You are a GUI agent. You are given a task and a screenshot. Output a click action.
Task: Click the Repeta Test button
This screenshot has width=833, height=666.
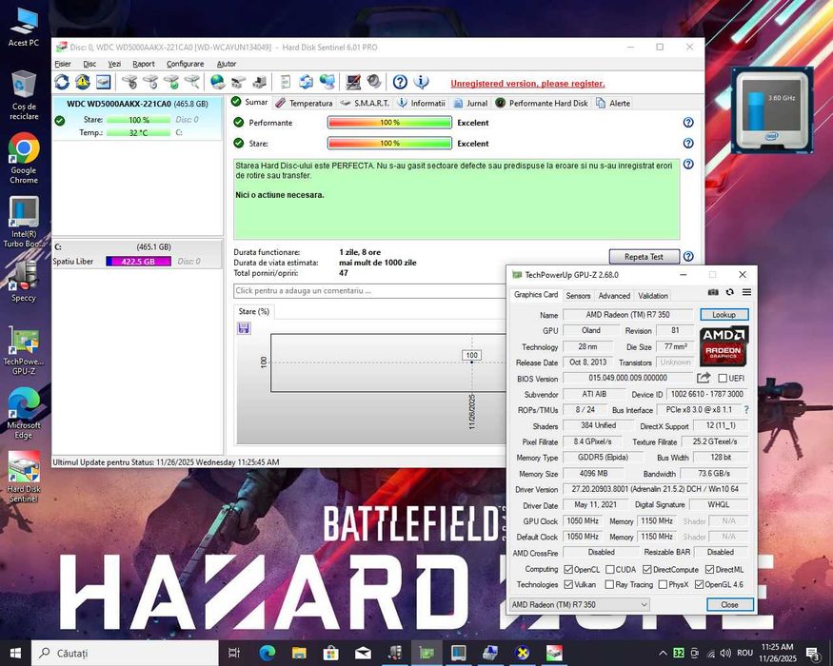tap(644, 257)
